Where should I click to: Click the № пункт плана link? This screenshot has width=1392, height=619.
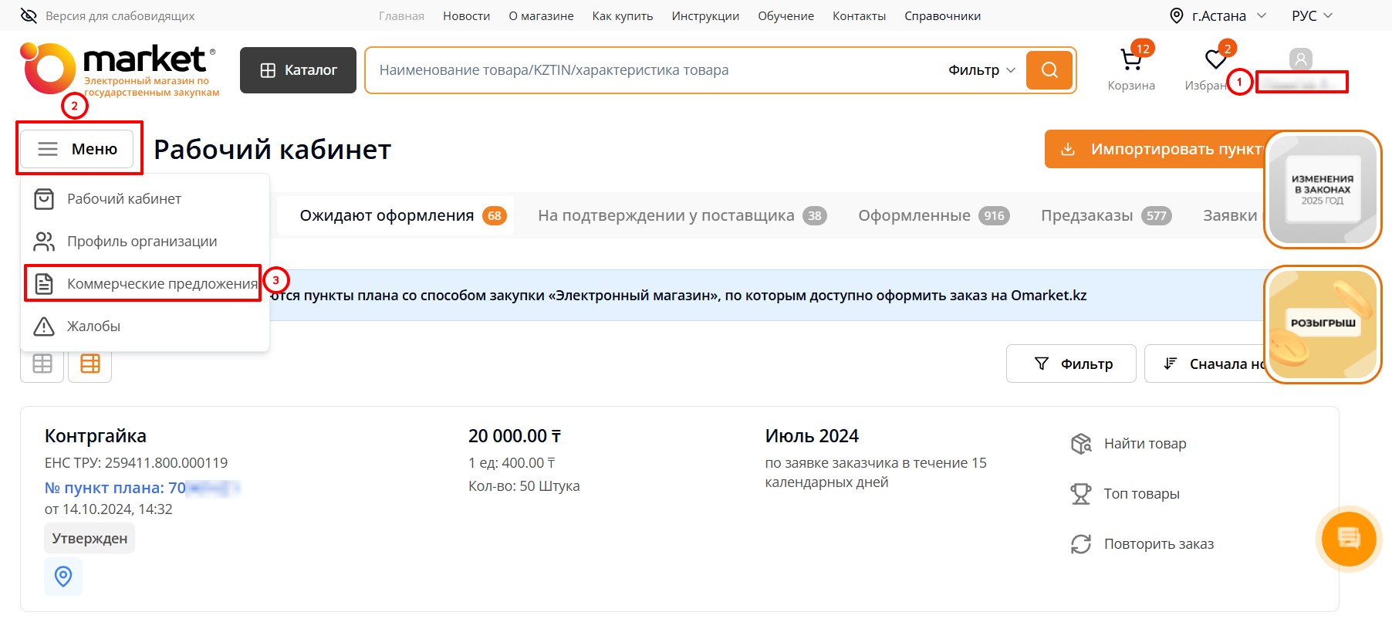(x=115, y=488)
